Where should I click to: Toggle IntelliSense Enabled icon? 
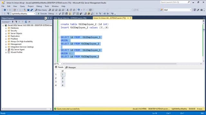pyautogui.click(x=70, y=13)
